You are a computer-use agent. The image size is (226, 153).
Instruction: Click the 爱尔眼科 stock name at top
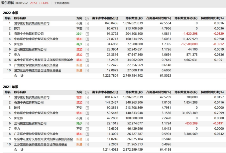7,3
